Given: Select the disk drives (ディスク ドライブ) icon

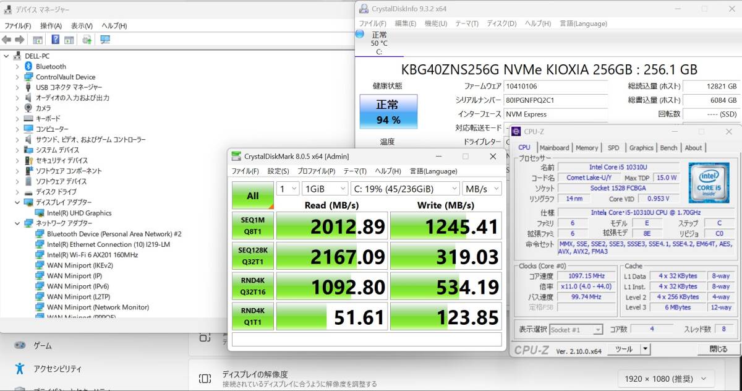Looking at the screenshot, I should 28,192.
